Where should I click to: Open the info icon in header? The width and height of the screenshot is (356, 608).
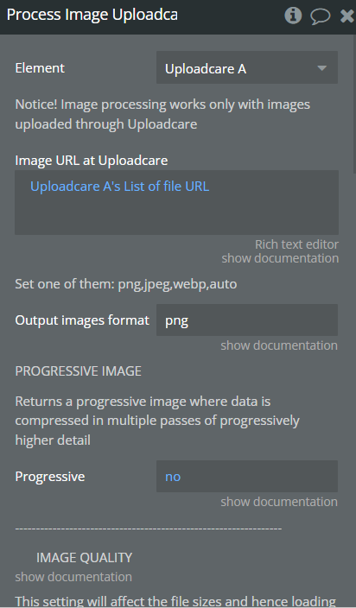coord(293,16)
